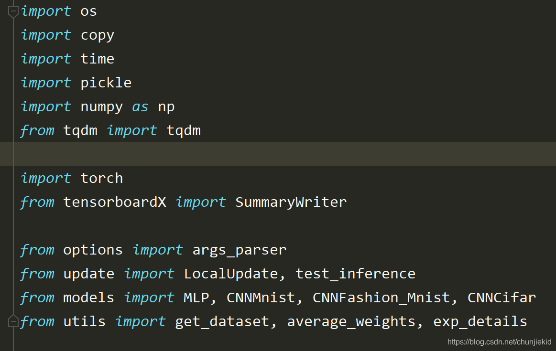
Task: Click the average_weights identifier
Action: click(351, 321)
